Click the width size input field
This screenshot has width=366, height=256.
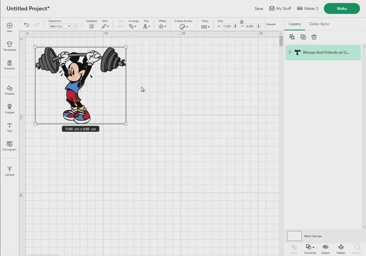227,26
